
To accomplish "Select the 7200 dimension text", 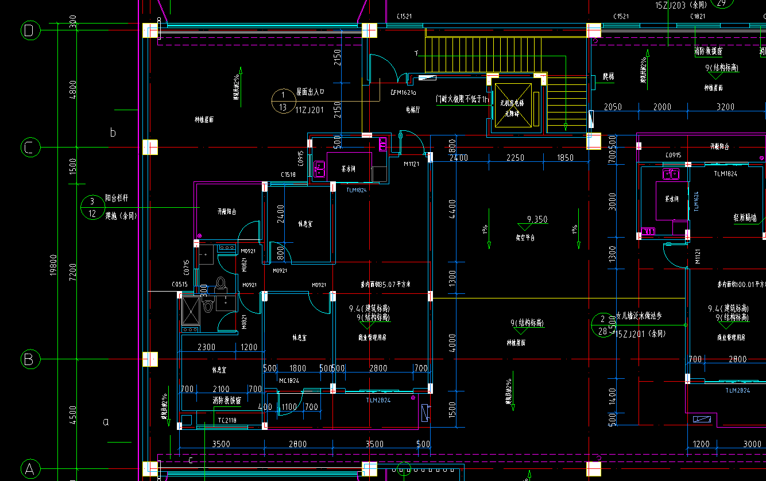I will (x=72, y=273).
